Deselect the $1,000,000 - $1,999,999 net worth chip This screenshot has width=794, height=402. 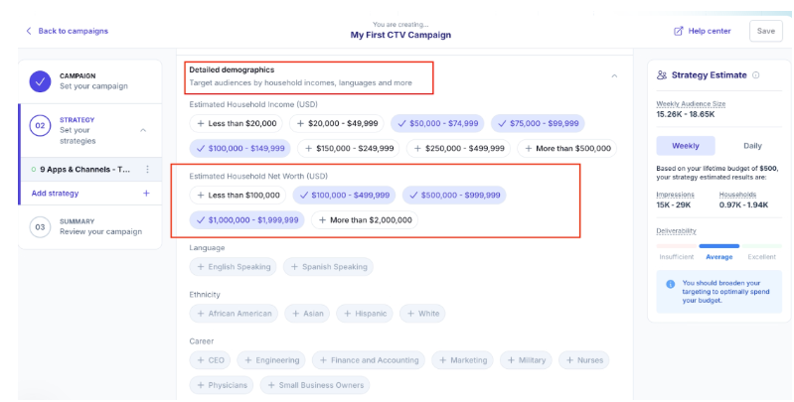tap(247, 220)
